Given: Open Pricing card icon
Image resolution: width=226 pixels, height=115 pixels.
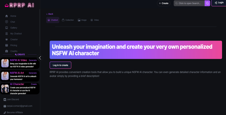Looking at the screenshot, I should coord(7,45).
